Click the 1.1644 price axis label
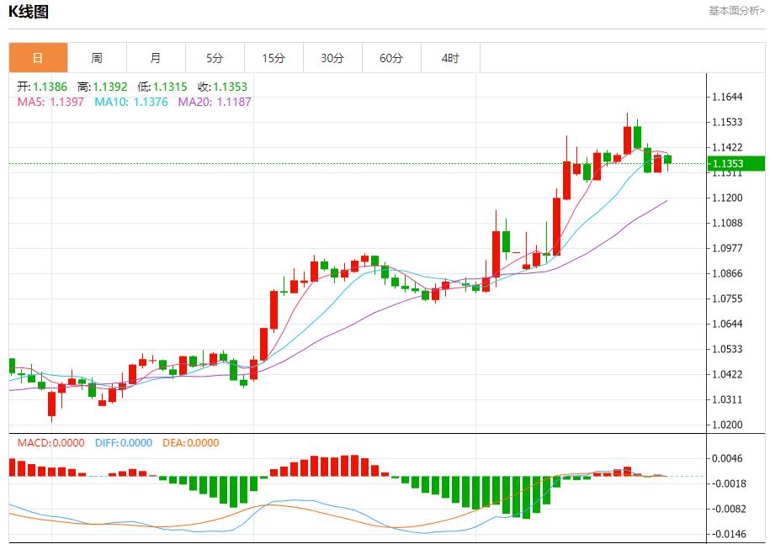This screenshot has height=544, width=770. (x=726, y=97)
